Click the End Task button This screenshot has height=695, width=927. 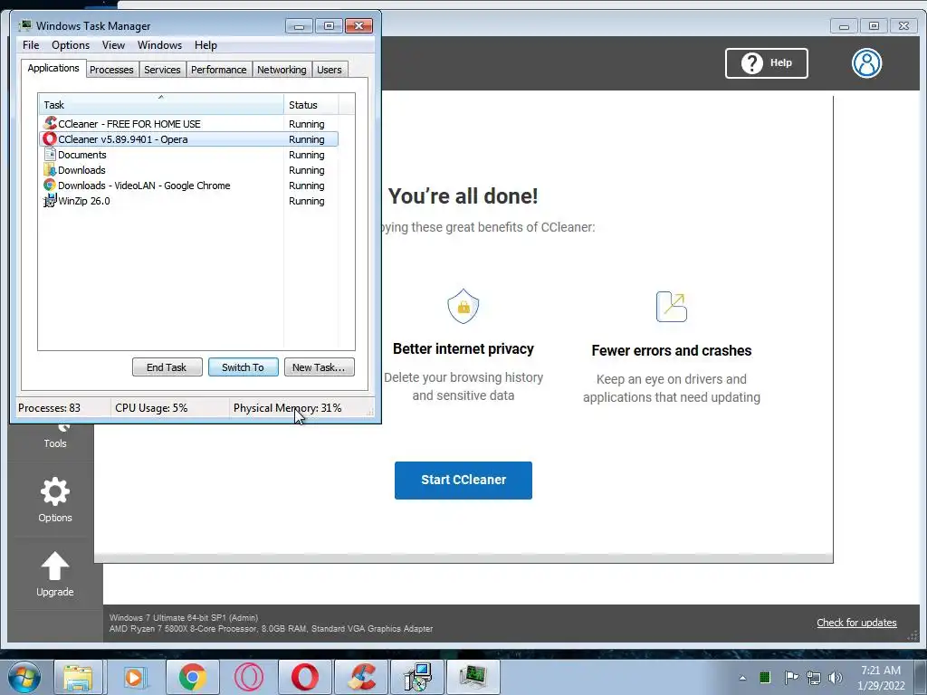pyautogui.click(x=167, y=367)
